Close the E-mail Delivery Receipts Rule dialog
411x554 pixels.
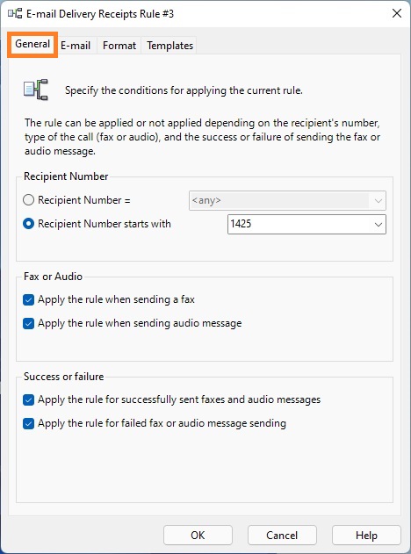(x=397, y=14)
